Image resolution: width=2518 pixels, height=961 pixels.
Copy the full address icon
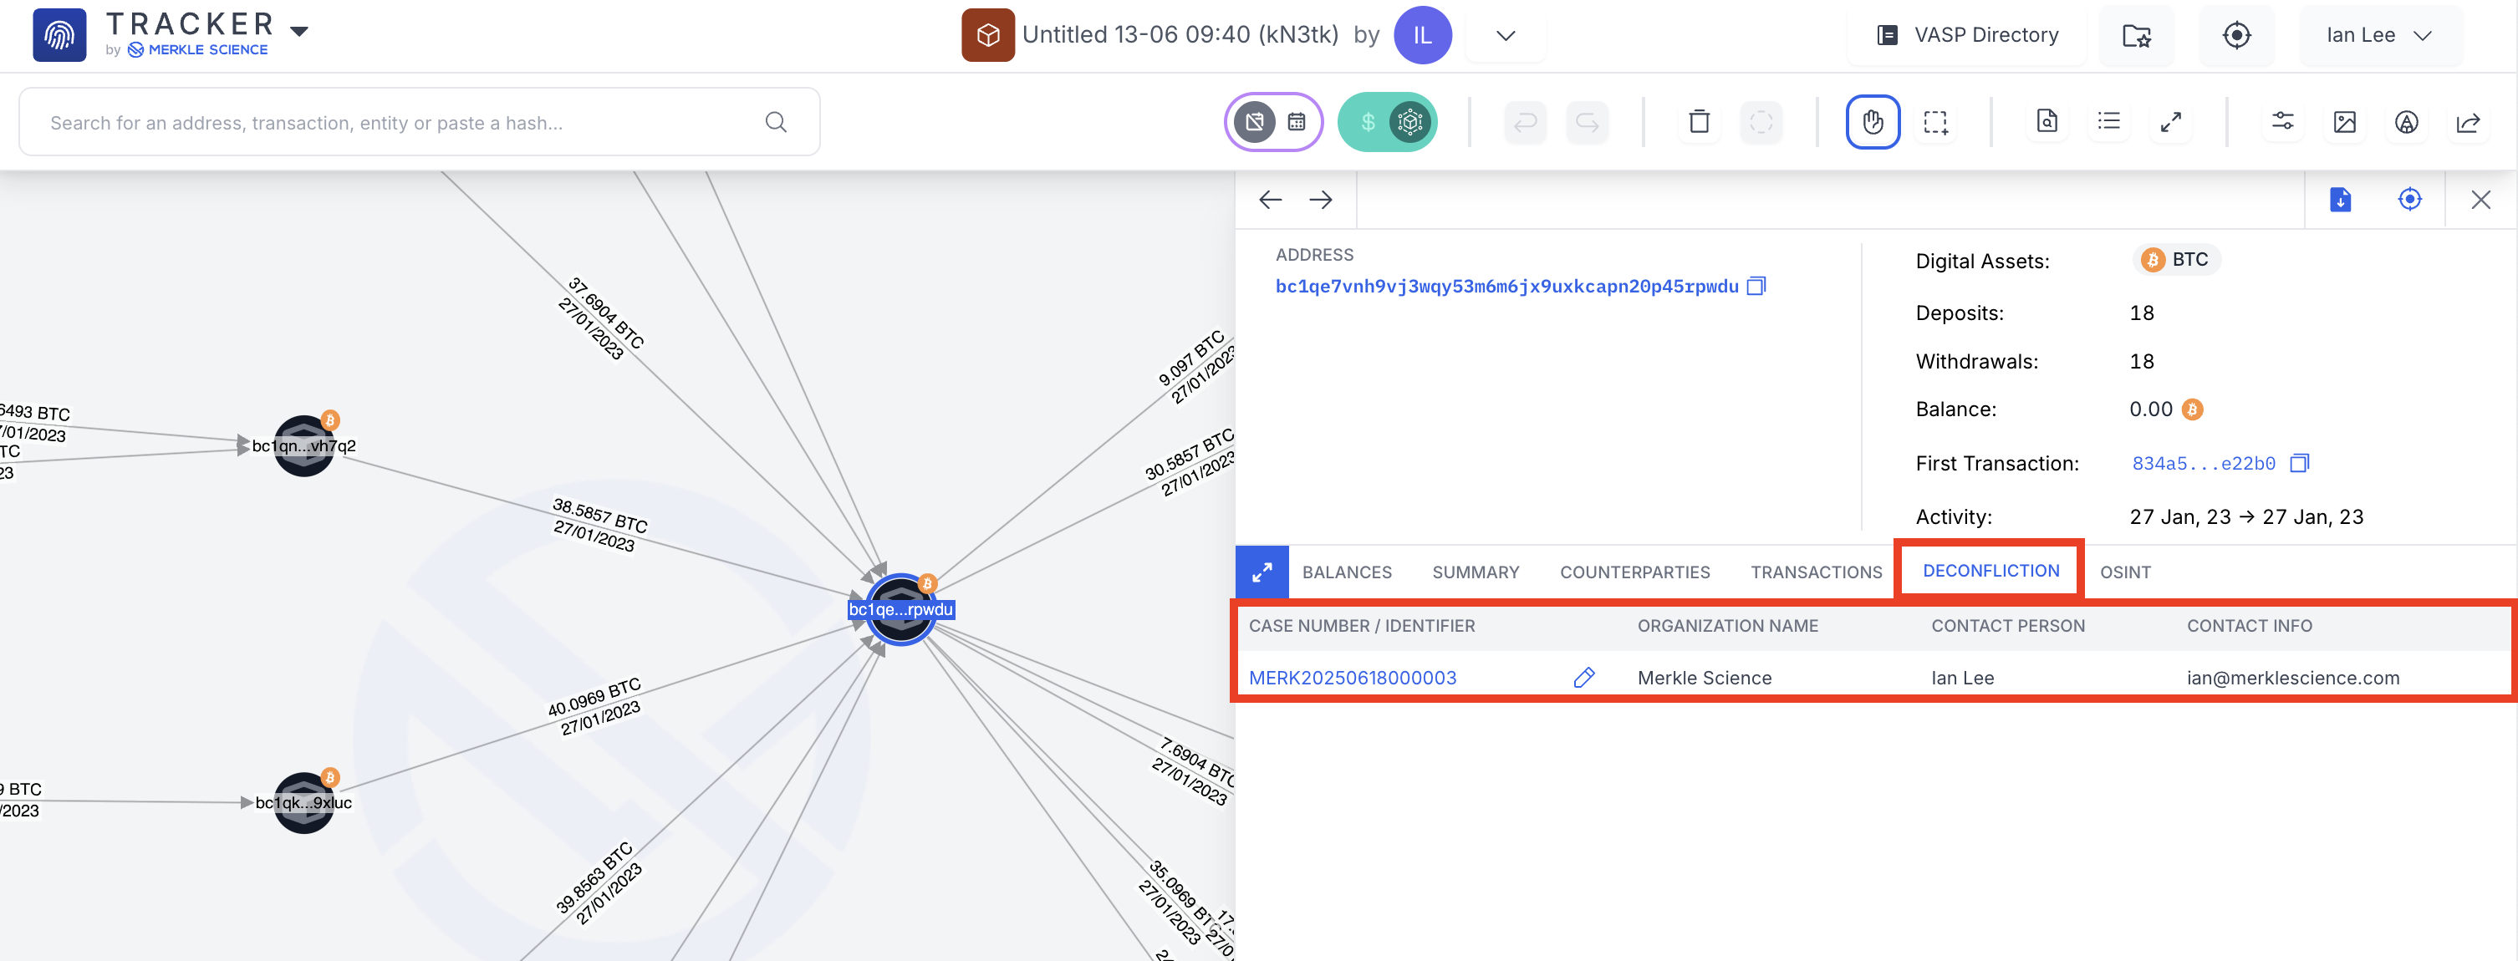tap(1756, 286)
